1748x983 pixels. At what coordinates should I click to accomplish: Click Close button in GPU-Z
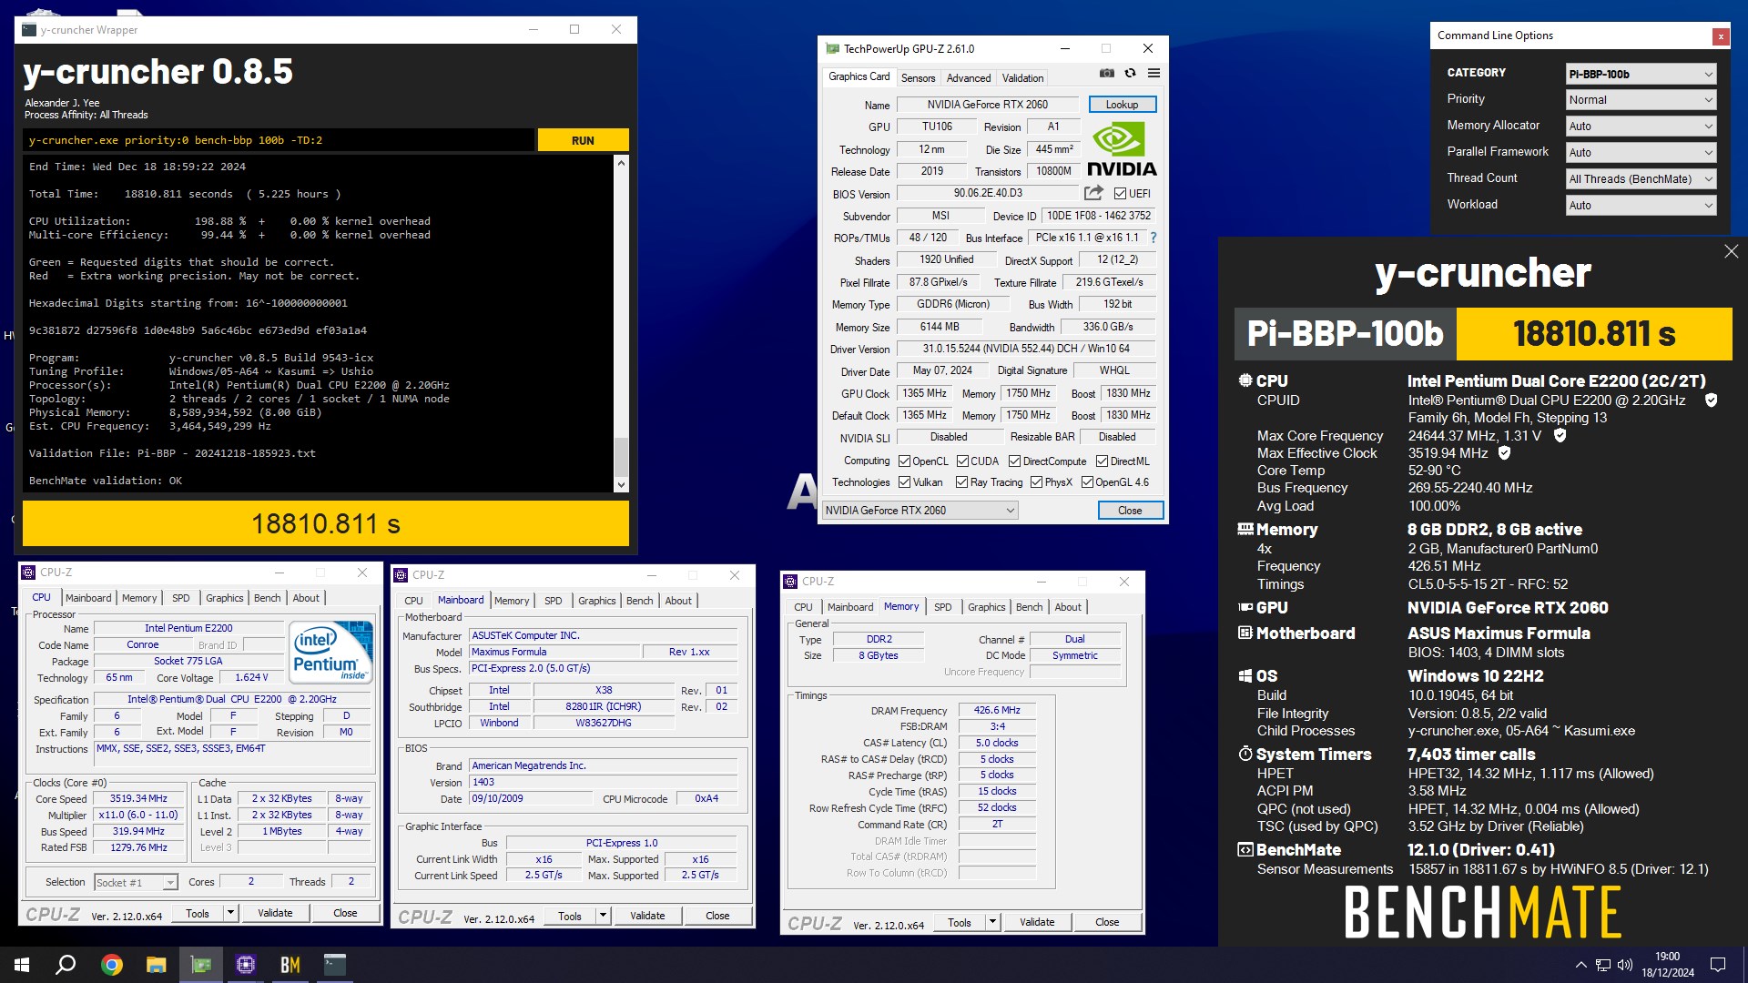[x=1130, y=511]
